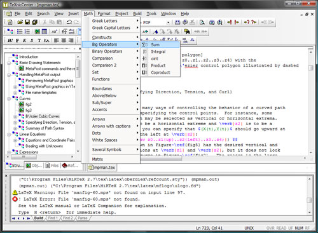Switch to the Obj... navigator tab
The image size is (318, 233).
[x=34, y=166]
